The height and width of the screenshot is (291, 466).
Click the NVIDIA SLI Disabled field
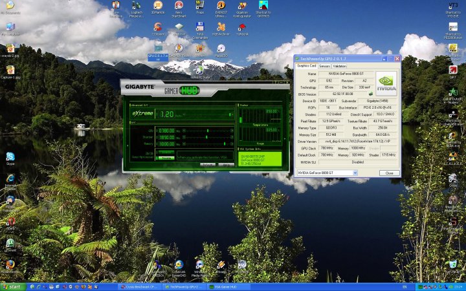[358, 162]
